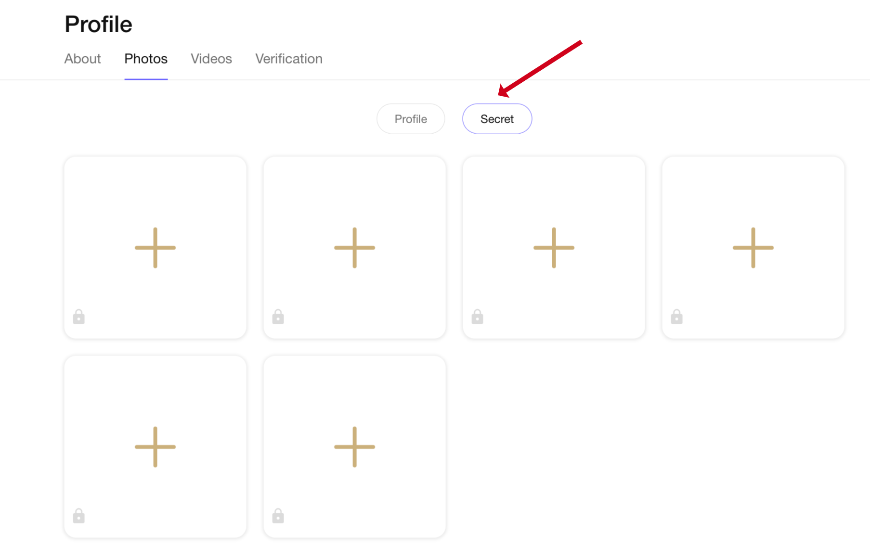Switch to the Profile photos pill toggle
The image size is (870, 559).
coord(411,119)
